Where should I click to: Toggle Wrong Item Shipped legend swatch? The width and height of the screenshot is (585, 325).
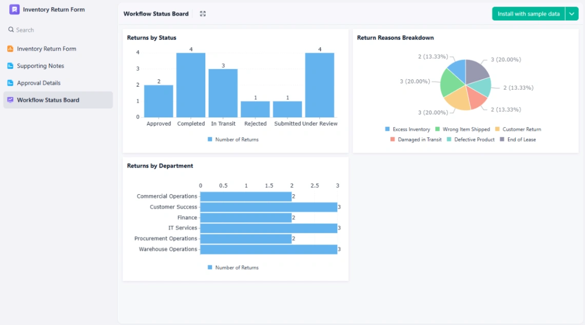pos(437,129)
